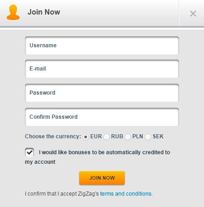Click into the E-mail field
The width and height of the screenshot is (204, 207).
(x=102, y=69)
